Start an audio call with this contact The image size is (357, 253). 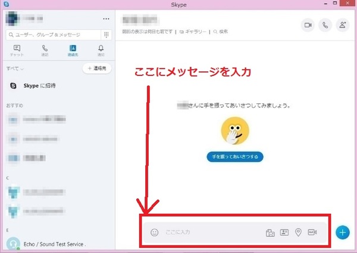tap(325, 25)
